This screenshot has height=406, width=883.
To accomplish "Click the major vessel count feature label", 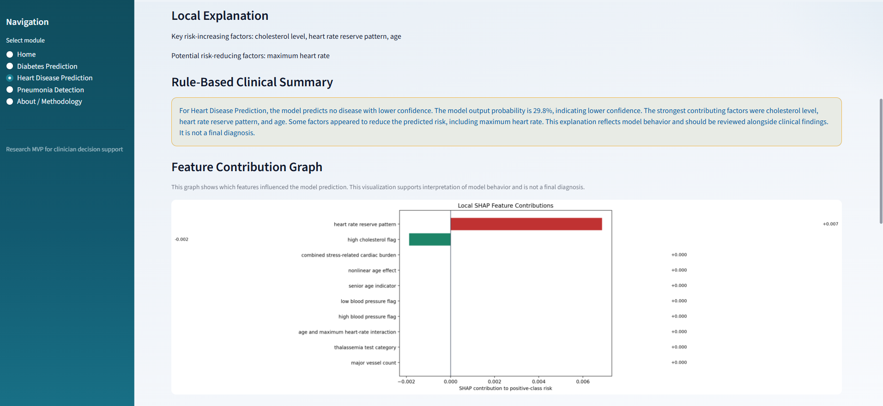I will 373,363.
